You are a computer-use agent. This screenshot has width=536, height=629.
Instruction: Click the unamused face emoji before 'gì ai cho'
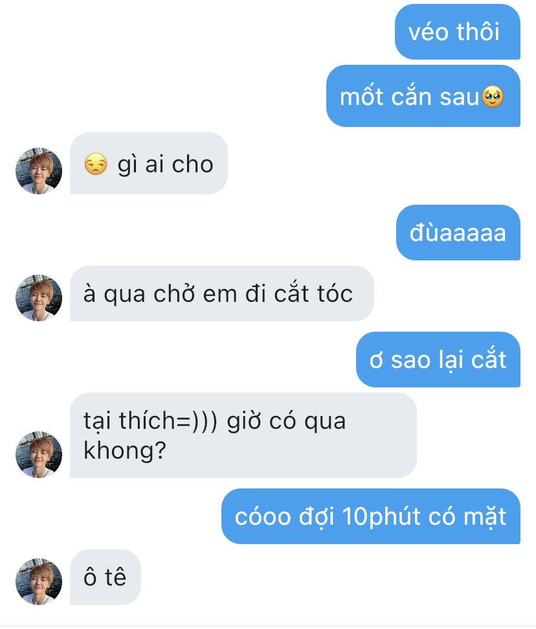coord(96,164)
